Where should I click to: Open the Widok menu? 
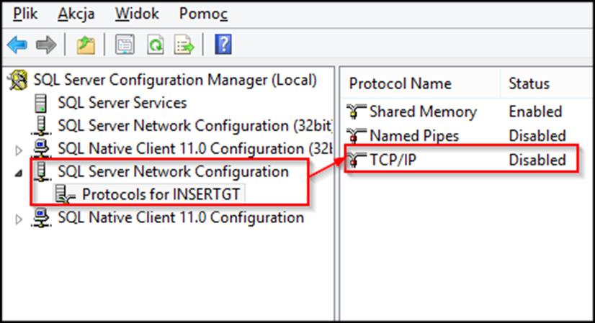pyautogui.click(x=137, y=14)
